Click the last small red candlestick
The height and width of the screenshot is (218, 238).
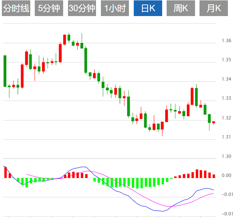tap(214, 122)
